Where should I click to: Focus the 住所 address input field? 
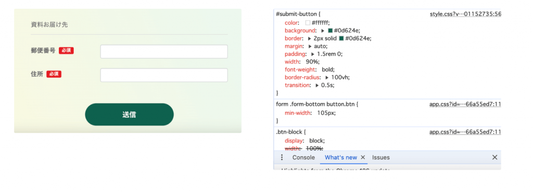tap(164, 75)
